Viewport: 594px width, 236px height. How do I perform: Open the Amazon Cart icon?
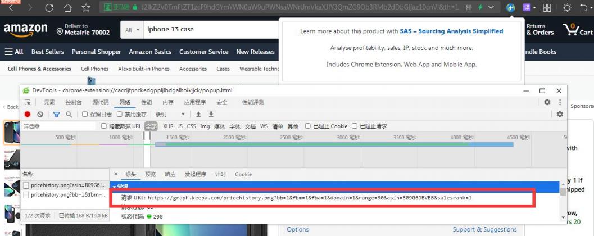[577, 30]
